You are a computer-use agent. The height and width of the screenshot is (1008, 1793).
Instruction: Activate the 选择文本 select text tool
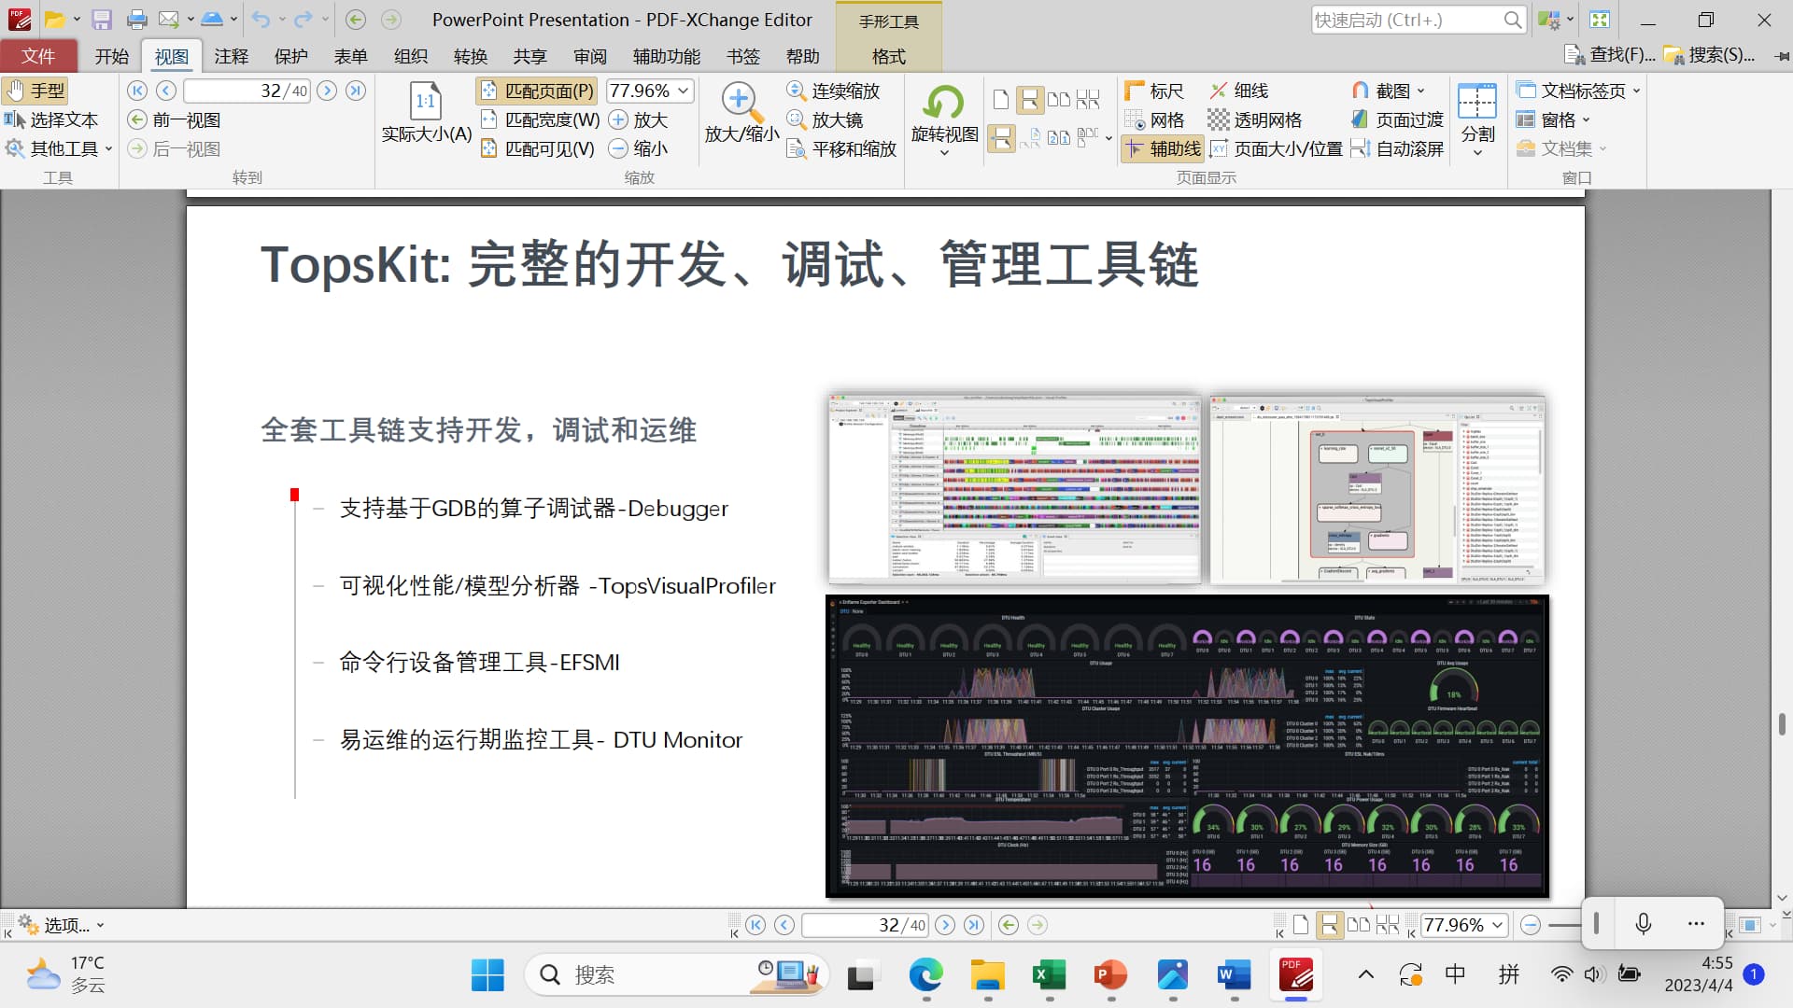(x=51, y=119)
